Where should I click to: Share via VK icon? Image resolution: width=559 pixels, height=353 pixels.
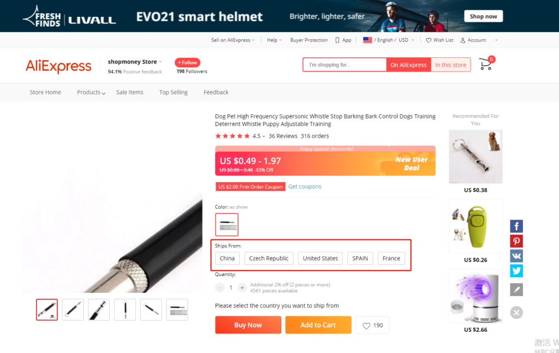tap(516, 256)
